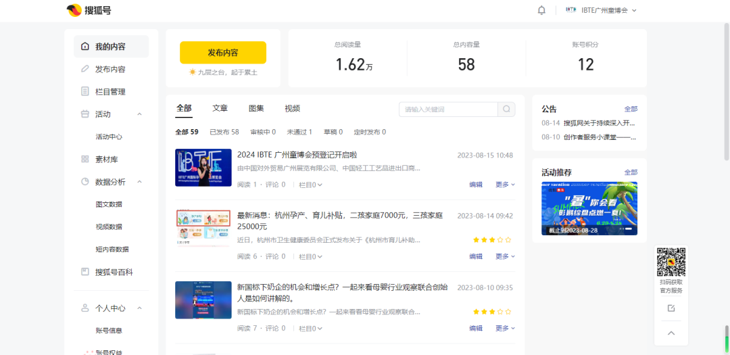Click the home icon beside 我的内容

pos(84,47)
